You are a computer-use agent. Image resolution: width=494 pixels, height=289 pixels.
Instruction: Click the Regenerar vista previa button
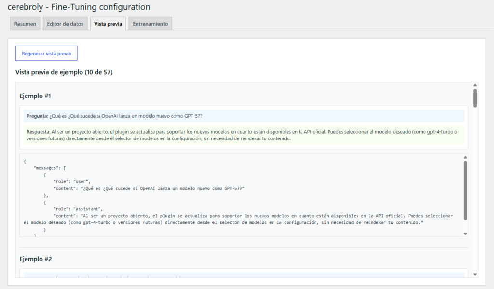pyautogui.click(x=46, y=54)
